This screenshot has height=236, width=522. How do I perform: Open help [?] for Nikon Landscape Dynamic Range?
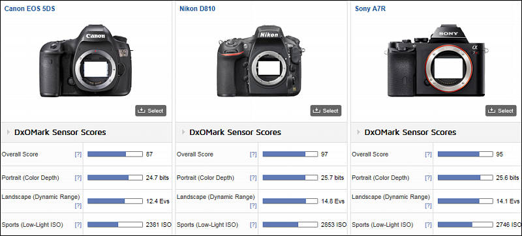pyautogui.click(x=253, y=206)
